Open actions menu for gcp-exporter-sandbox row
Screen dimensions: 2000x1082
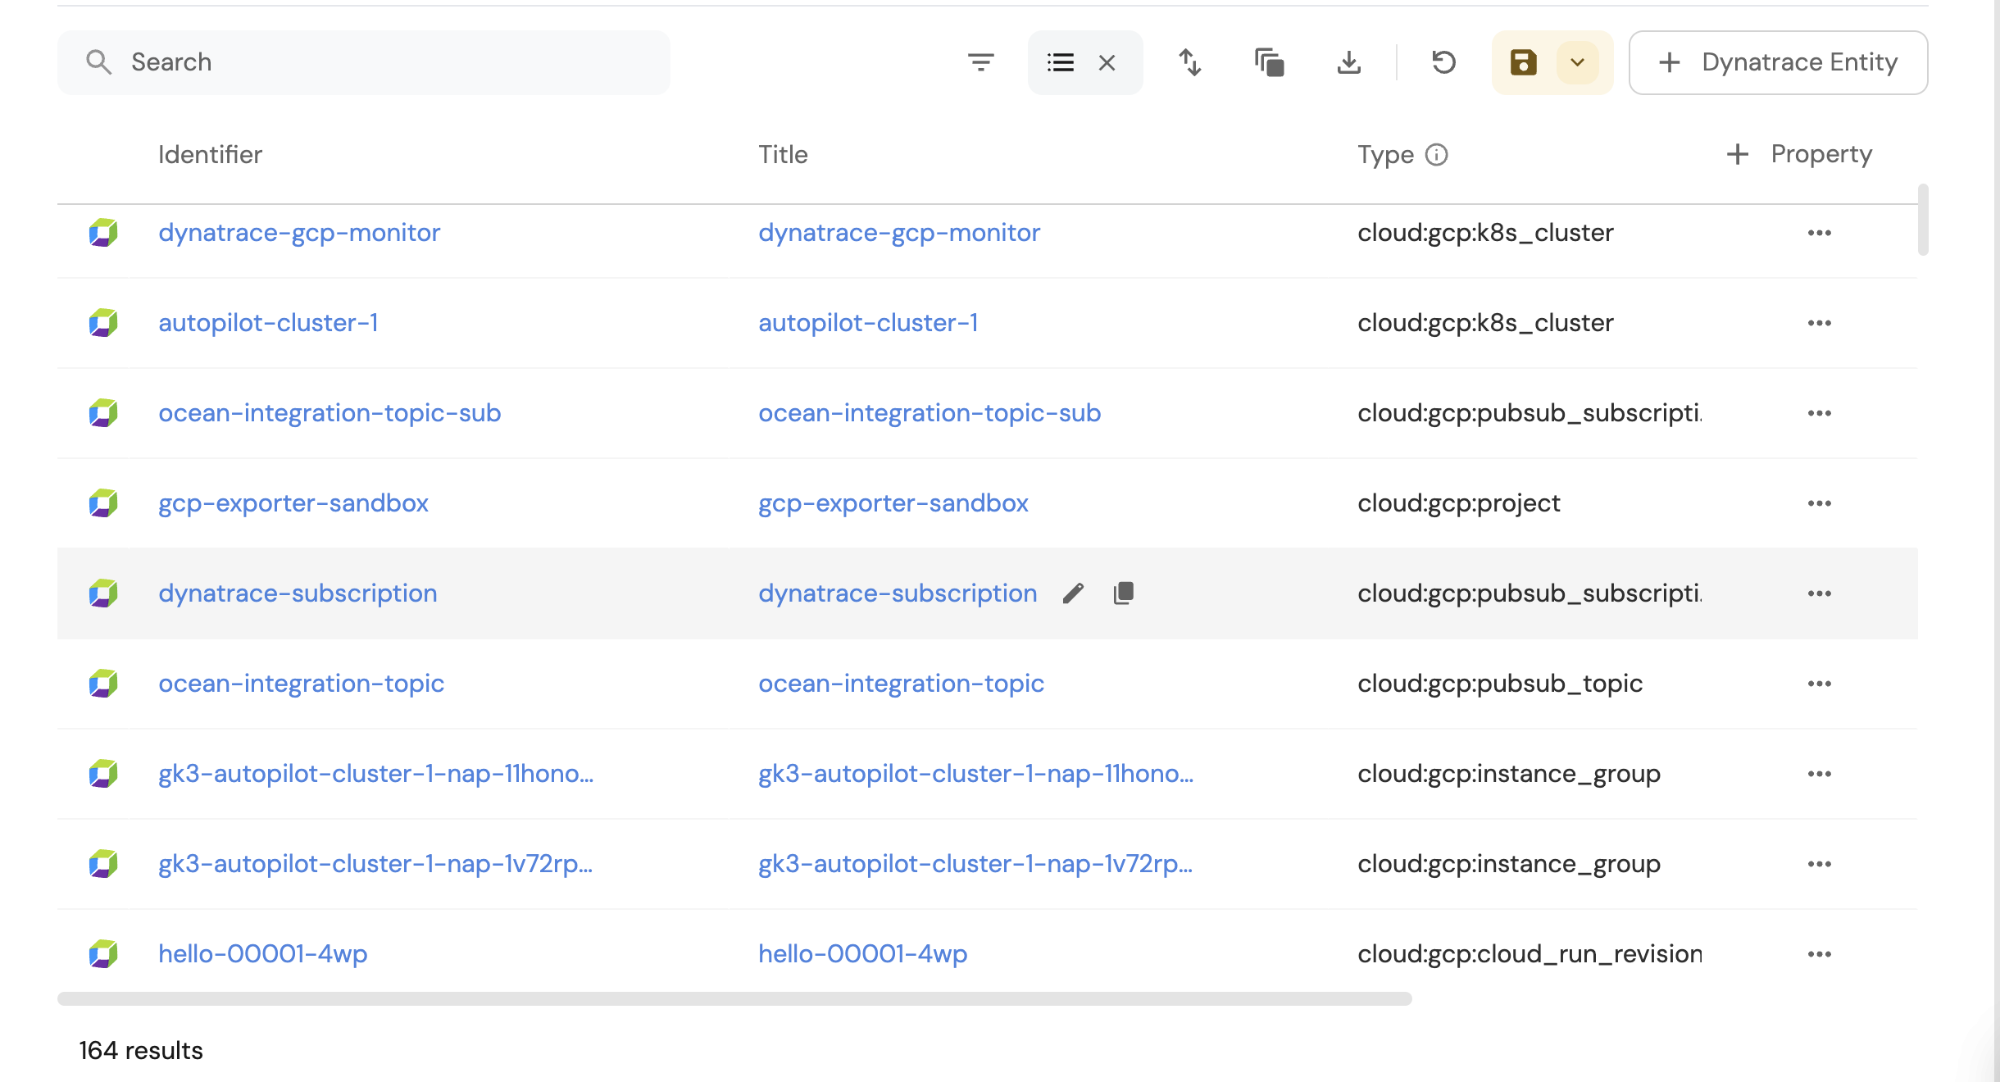[x=1819, y=503]
